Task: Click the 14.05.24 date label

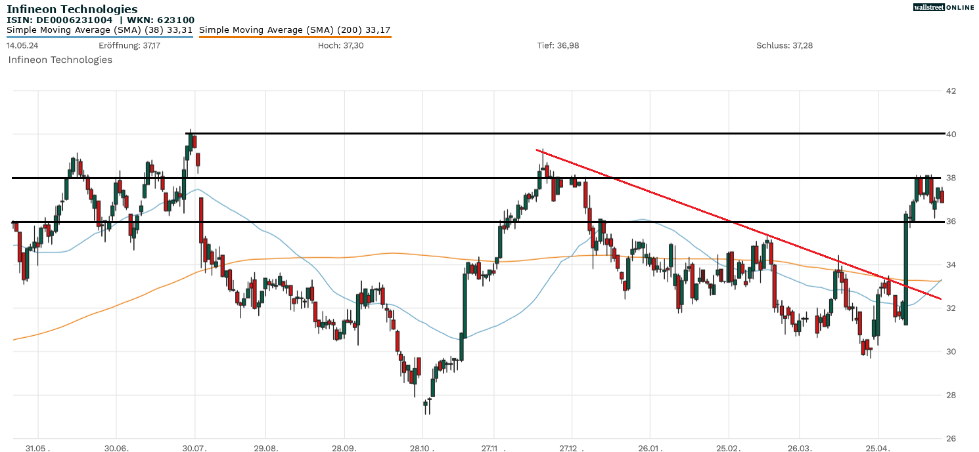Action: tap(22, 45)
